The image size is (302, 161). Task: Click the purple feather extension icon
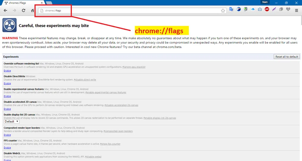(274, 9)
